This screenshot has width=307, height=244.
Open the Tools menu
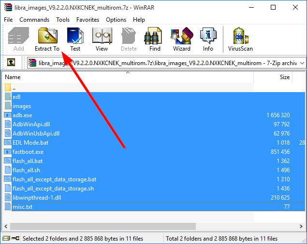[63, 20]
